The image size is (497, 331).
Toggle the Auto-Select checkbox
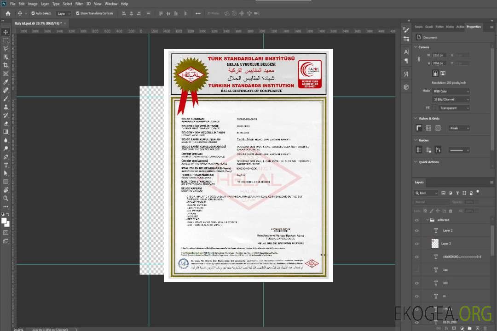(33, 13)
